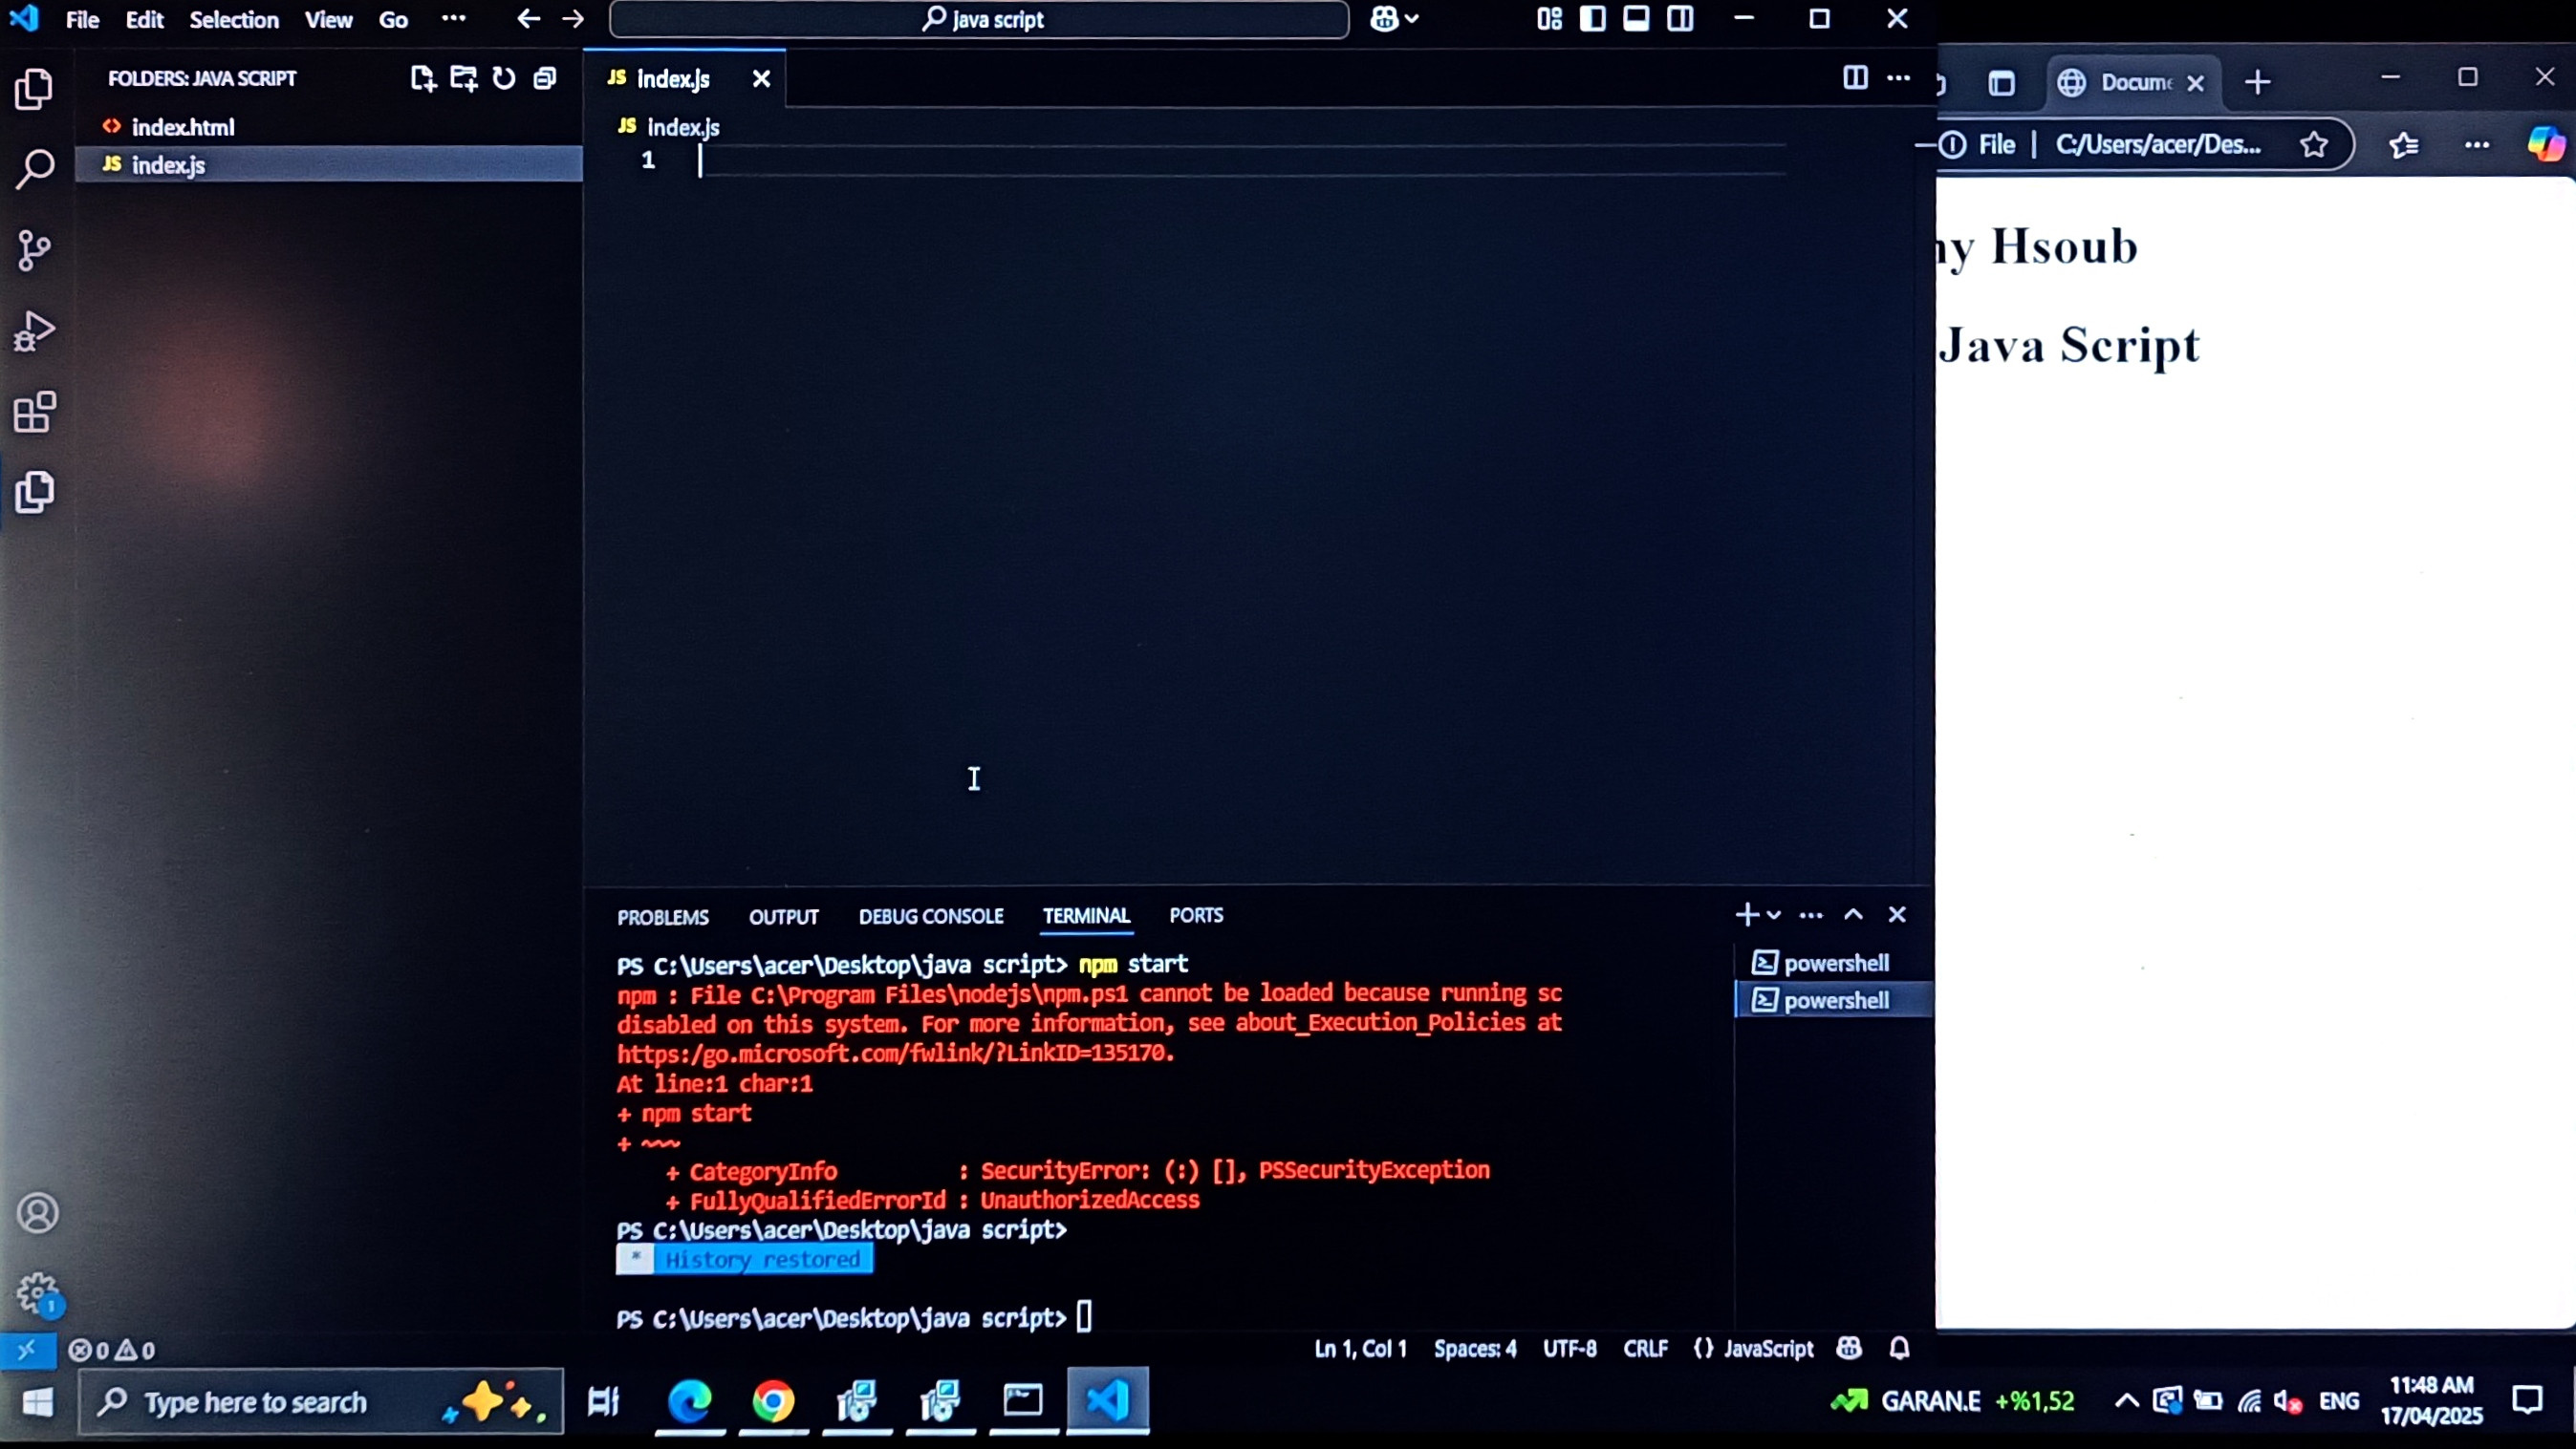Viewport: 2576px width, 1449px height.
Task: Click New Folder icon in explorer header
Action: (x=464, y=78)
